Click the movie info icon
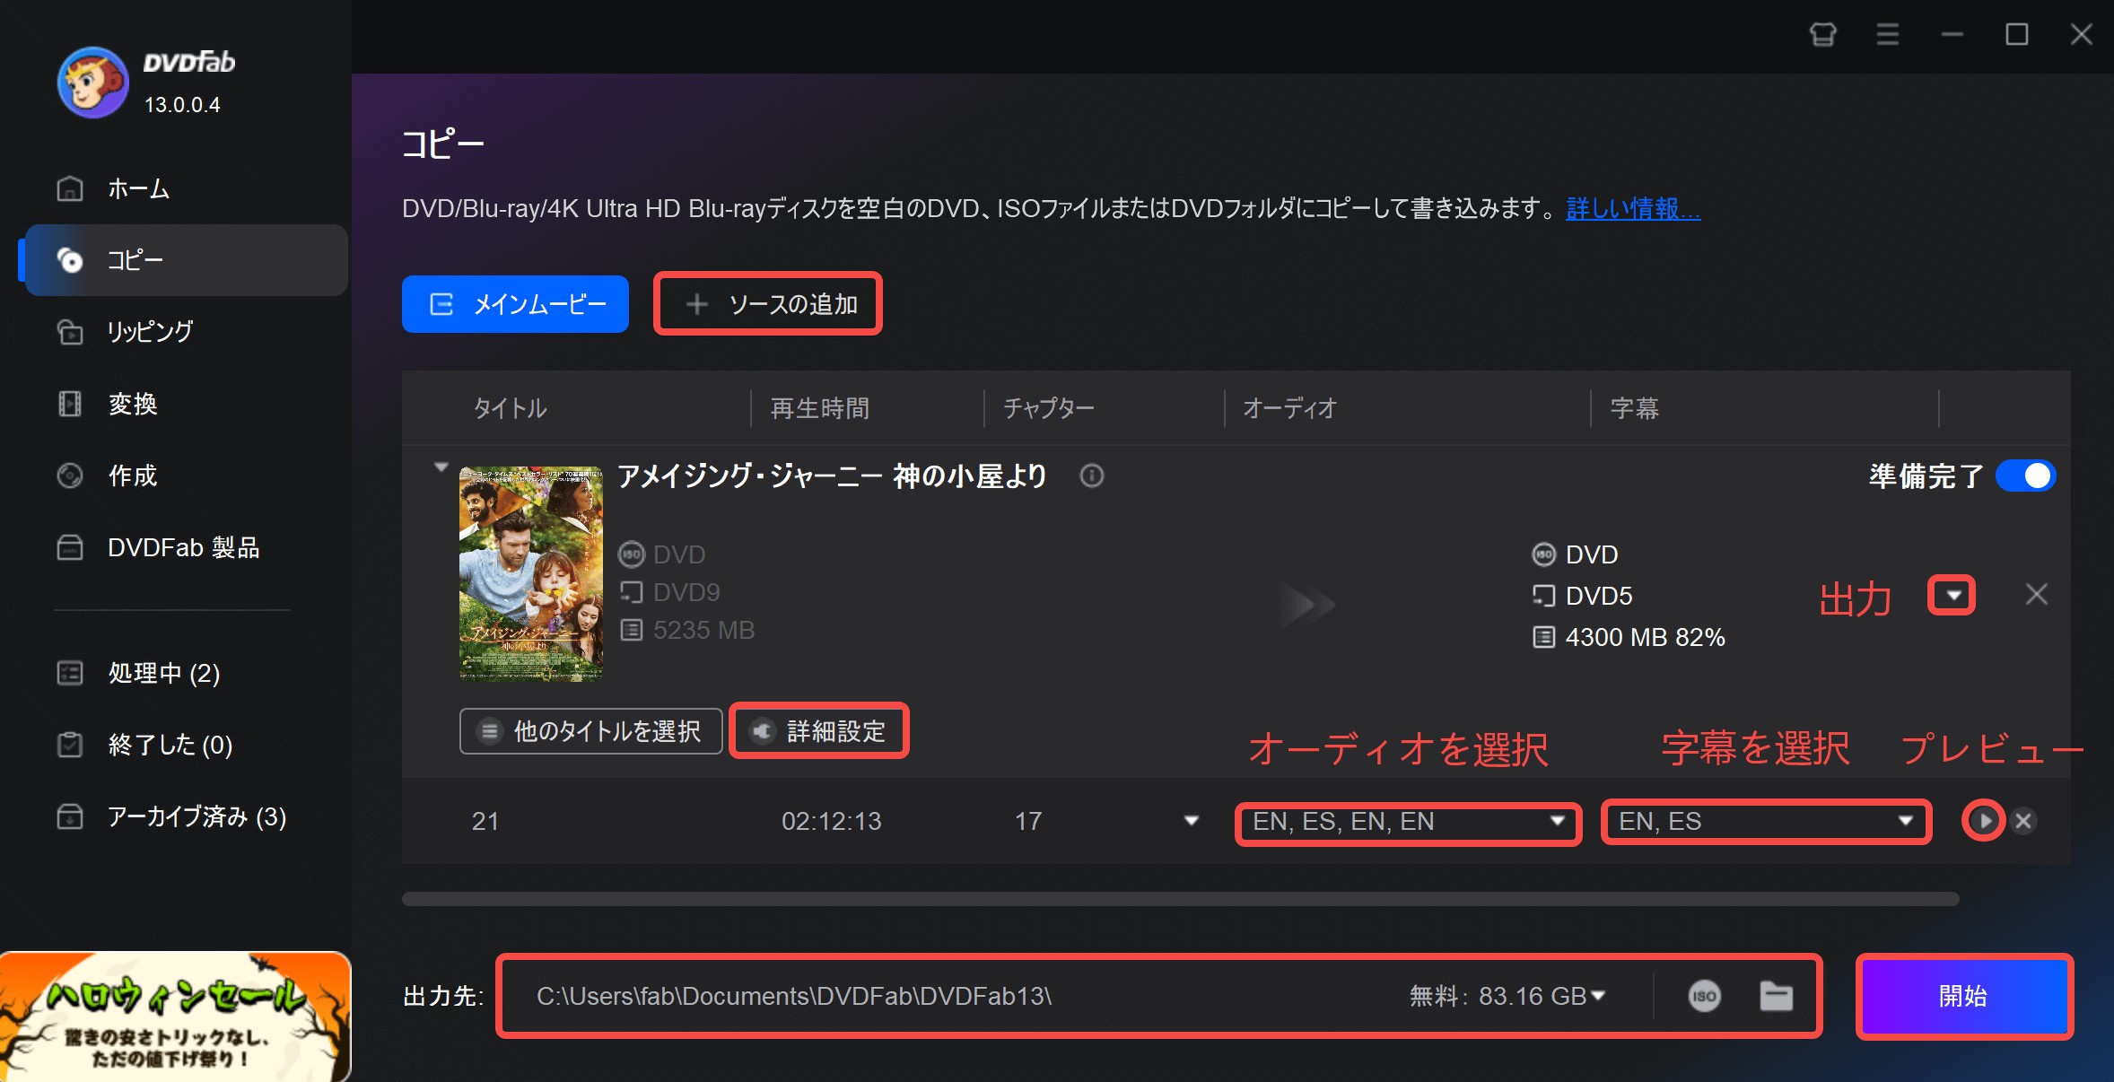This screenshot has height=1082, width=2114. pyautogui.click(x=1091, y=476)
